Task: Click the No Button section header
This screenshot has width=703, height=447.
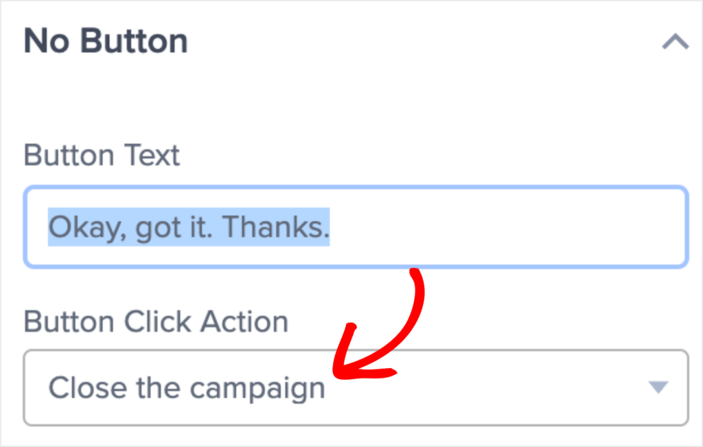Action: pyautogui.click(x=106, y=41)
